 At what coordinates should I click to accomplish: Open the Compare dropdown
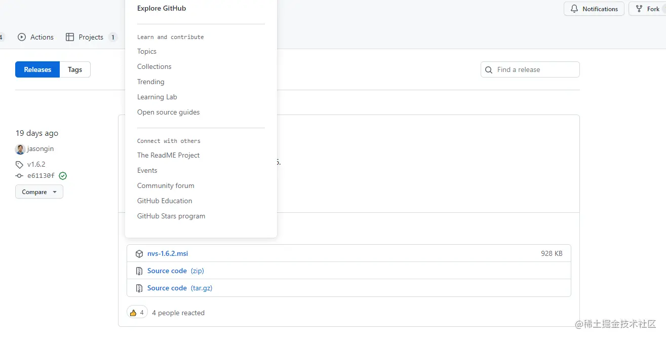39,192
